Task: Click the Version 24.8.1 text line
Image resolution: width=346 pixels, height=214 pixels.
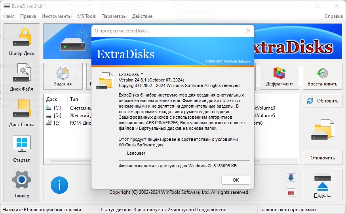Action: [x=151, y=80]
